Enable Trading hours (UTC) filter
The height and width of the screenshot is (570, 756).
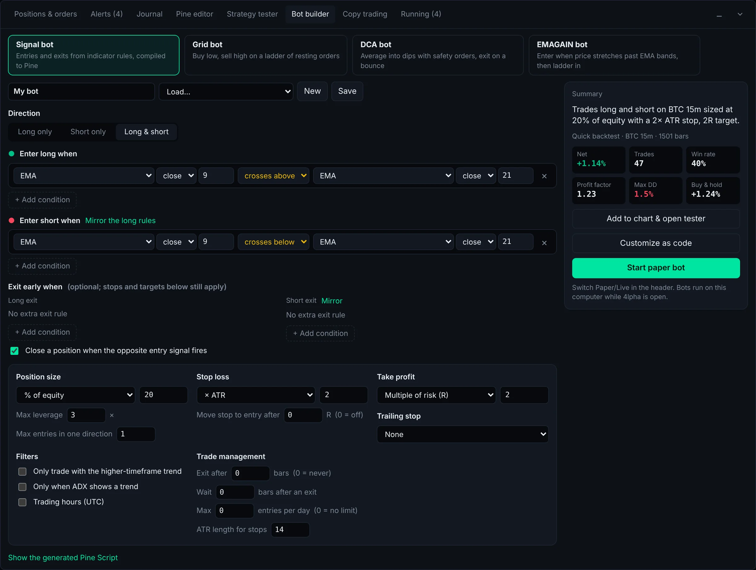click(22, 502)
